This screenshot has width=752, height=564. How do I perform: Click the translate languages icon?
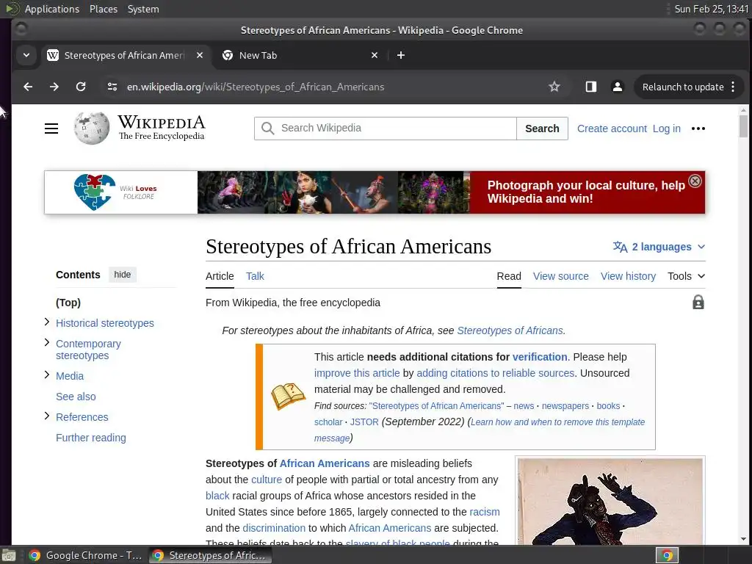pyautogui.click(x=620, y=247)
